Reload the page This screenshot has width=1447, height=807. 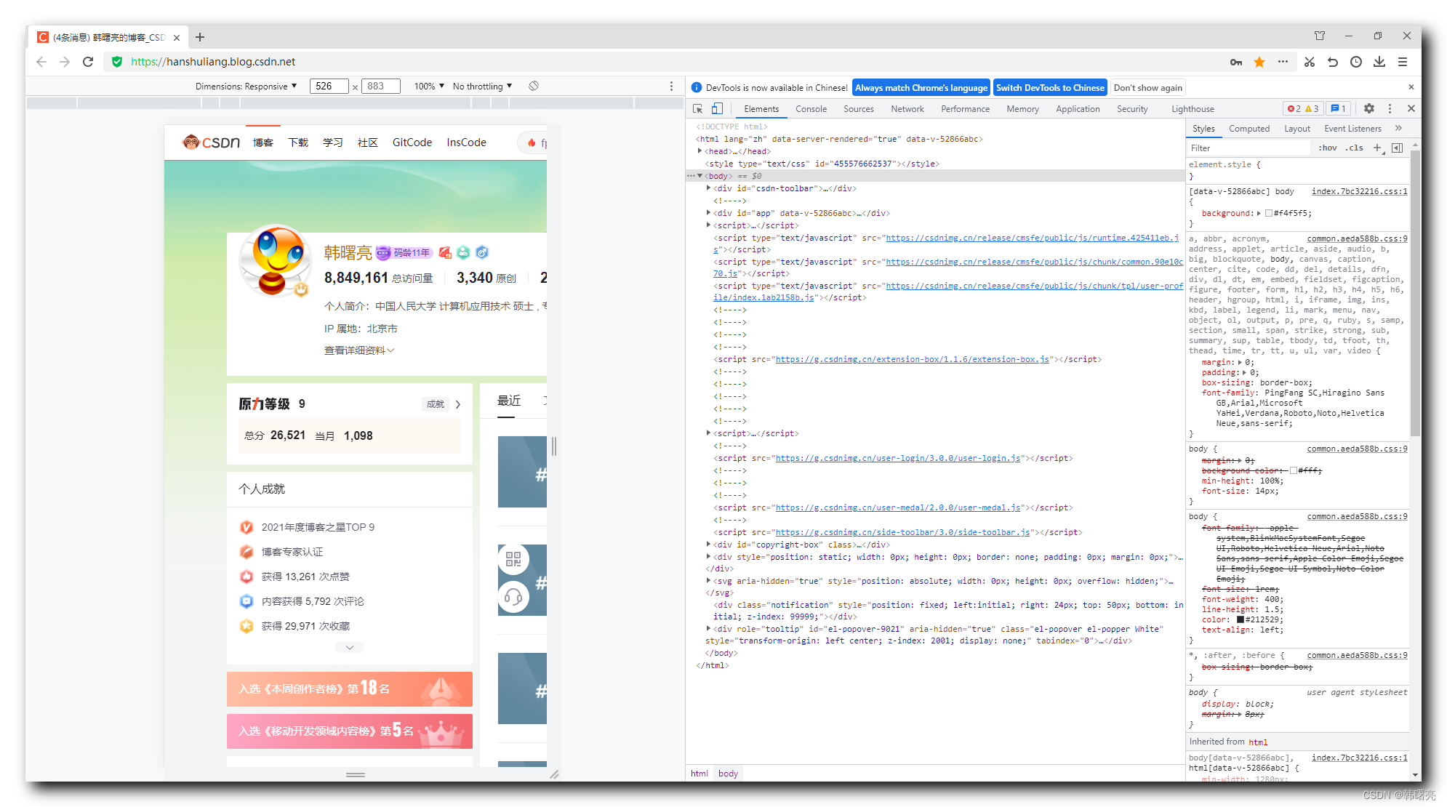pyautogui.click(x=88, y=62)
